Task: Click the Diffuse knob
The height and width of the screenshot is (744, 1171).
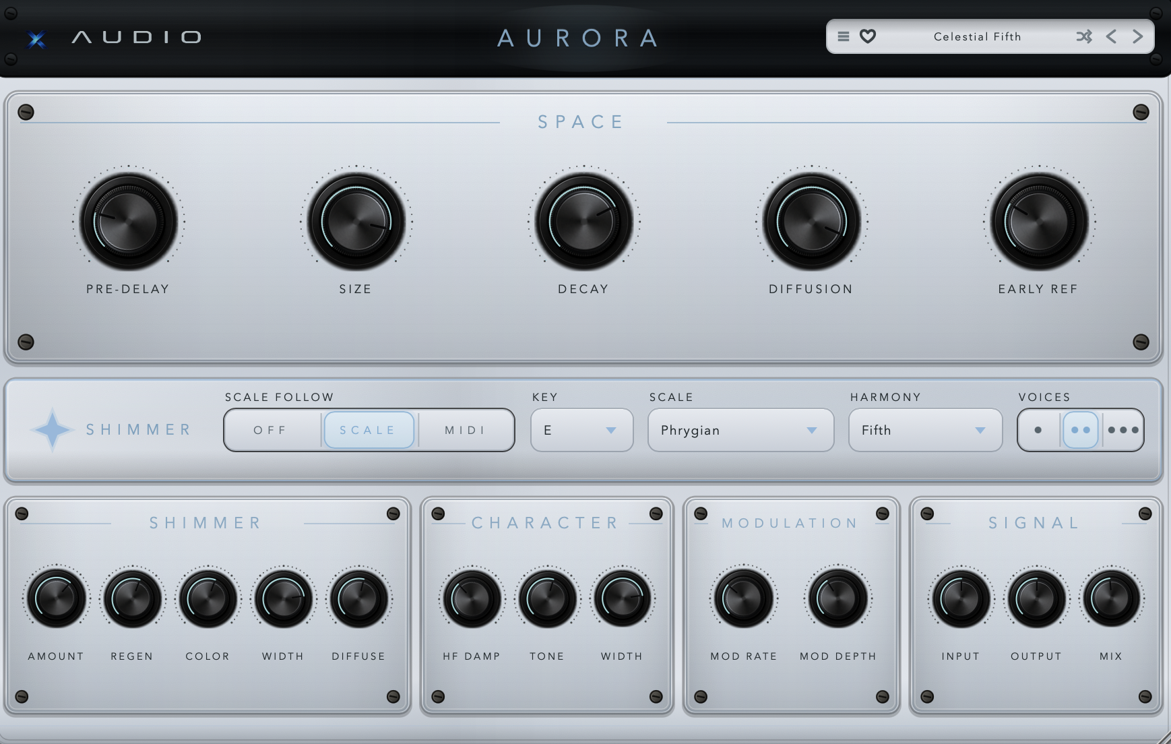Action: coord(358,598)
